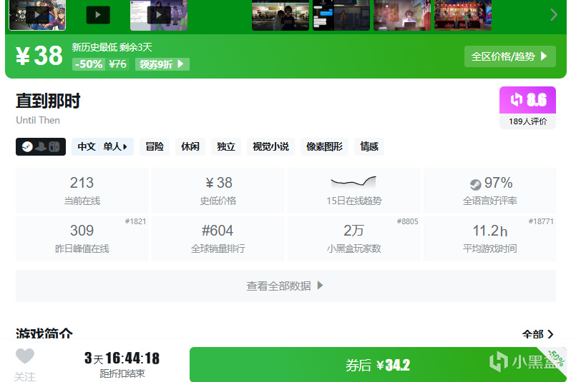
Task: Buy with coupon 券后 ¥34.2 button
Action: click(x=378, y=365)
